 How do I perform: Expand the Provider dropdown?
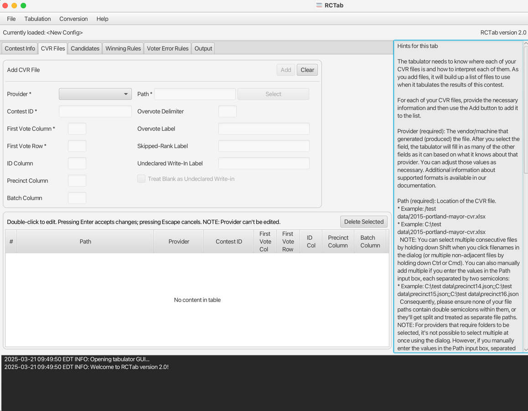(95, 94)
